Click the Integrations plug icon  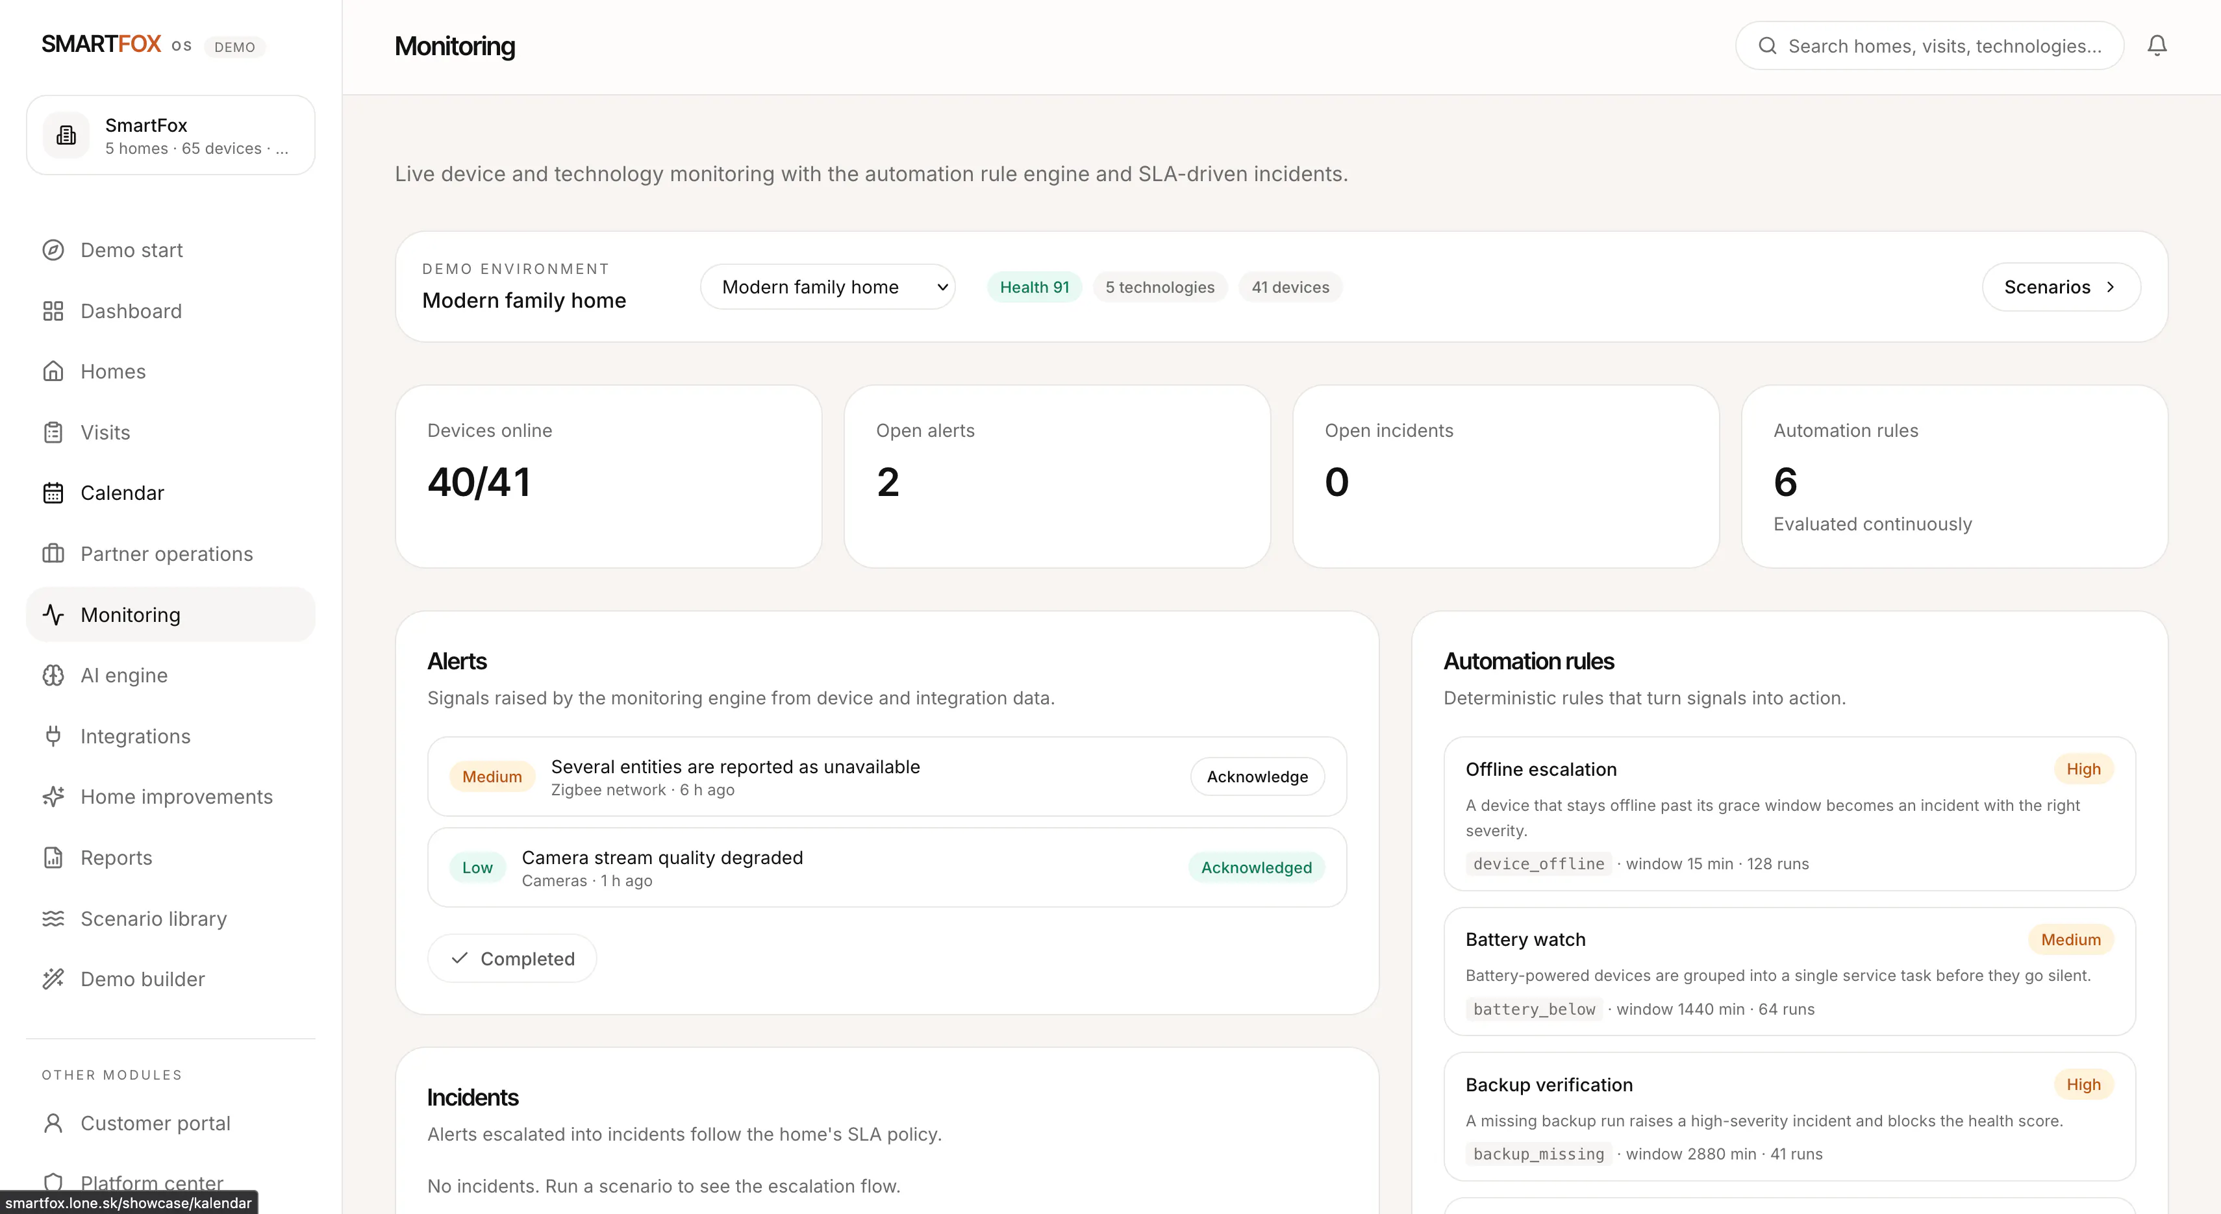click(x=53, y=736)
